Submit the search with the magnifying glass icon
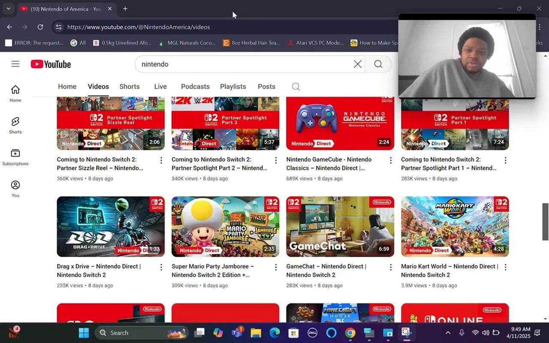549x343 pixels. tap(377, 63)
